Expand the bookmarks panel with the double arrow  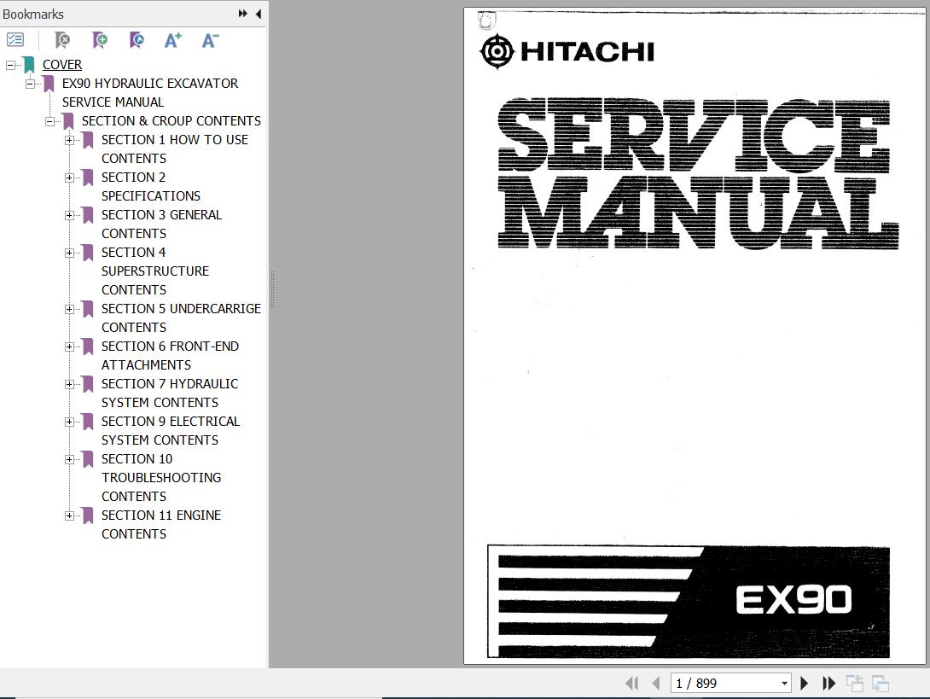click(242, 14)
